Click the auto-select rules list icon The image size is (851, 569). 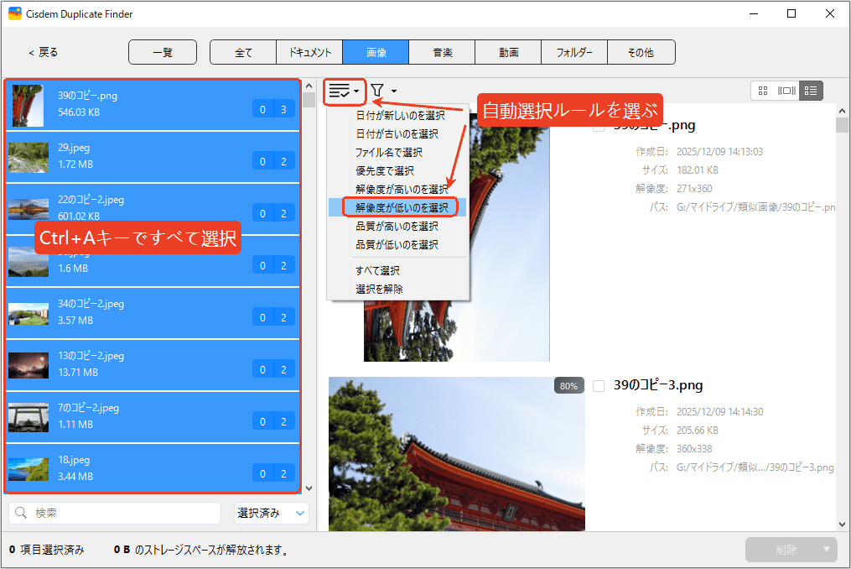(x=340, y=91)
